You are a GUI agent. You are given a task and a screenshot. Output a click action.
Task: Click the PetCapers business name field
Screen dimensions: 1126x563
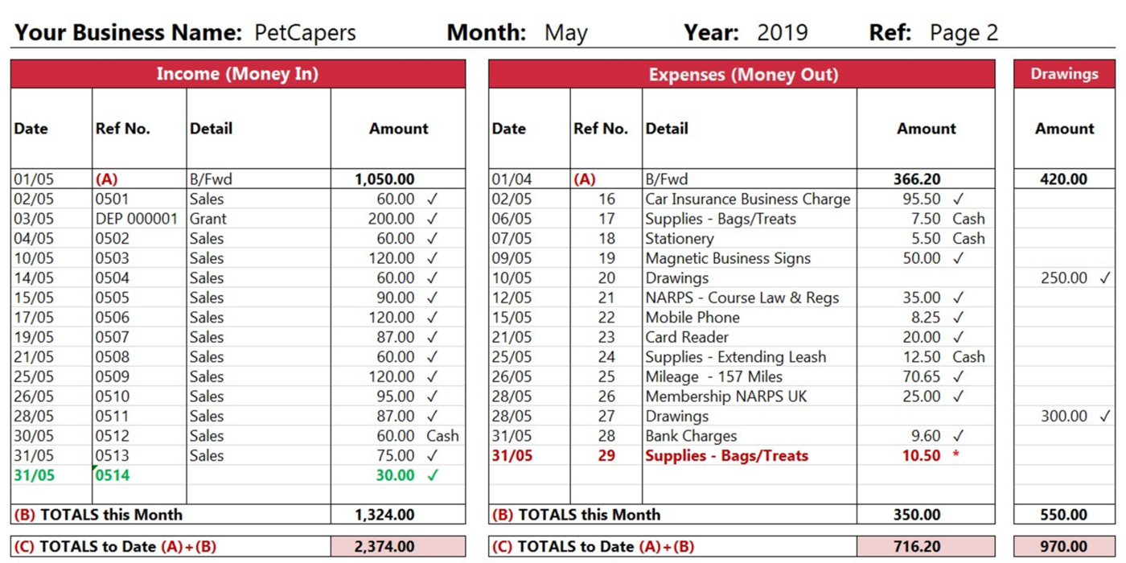tap(305, 33)
